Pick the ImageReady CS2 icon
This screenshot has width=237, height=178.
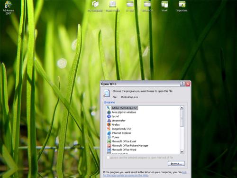click(x=109, y=129)
